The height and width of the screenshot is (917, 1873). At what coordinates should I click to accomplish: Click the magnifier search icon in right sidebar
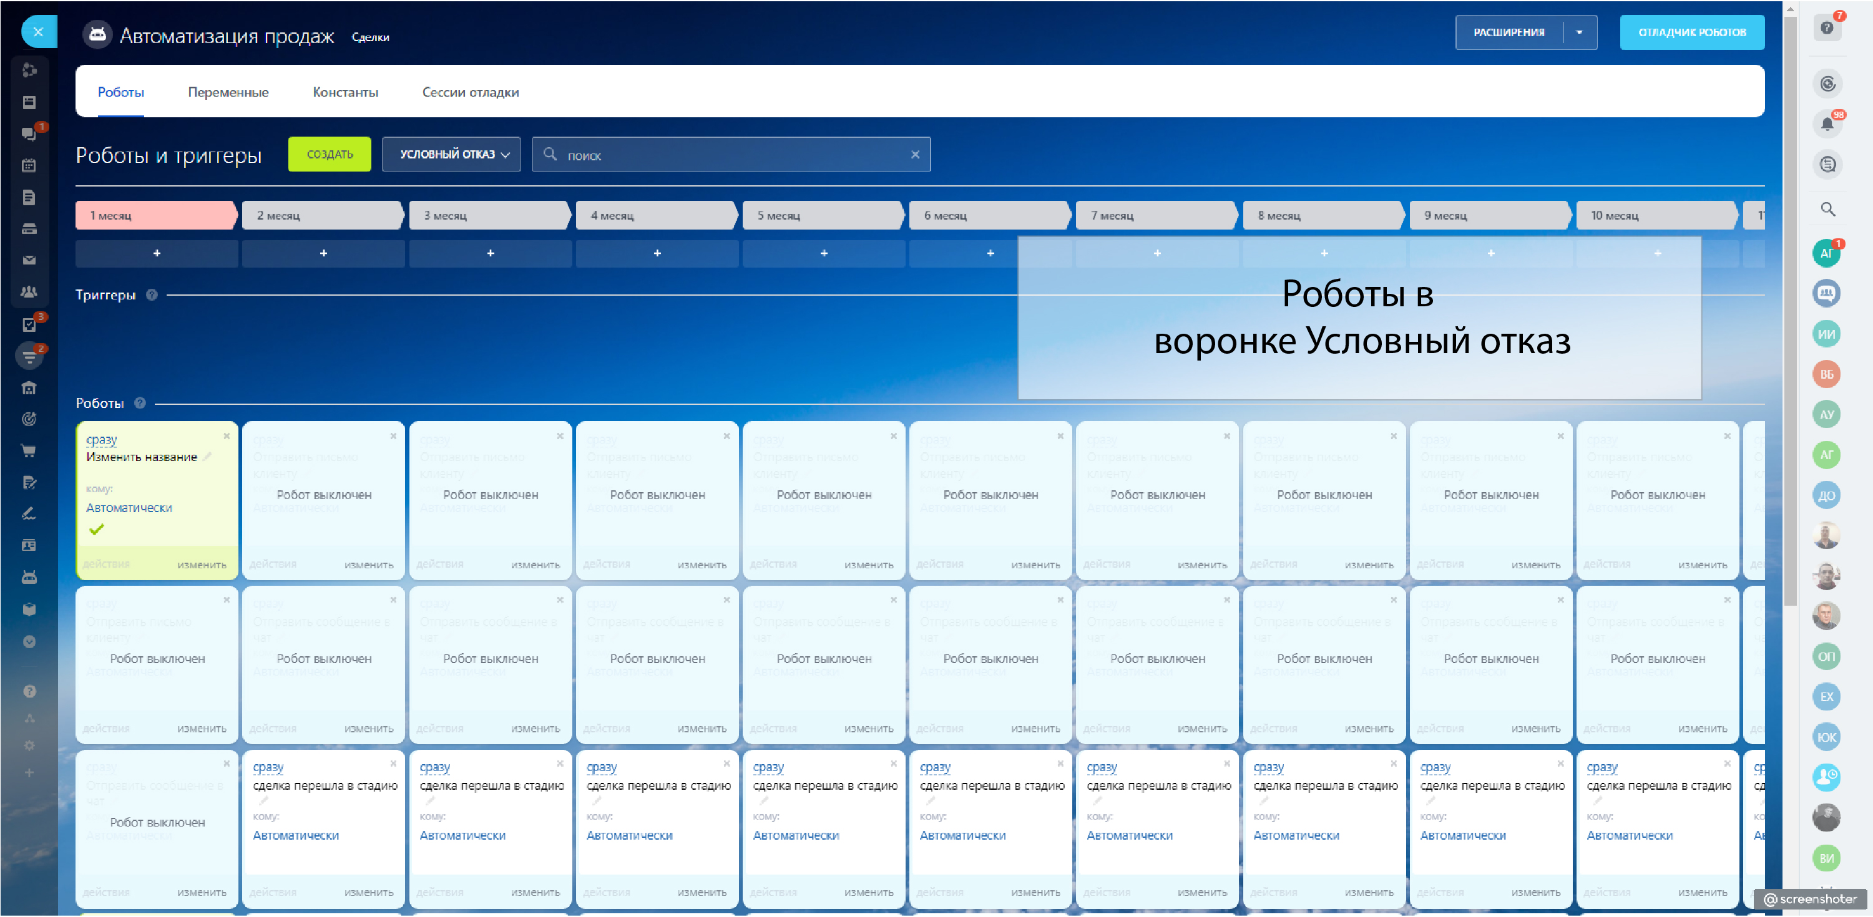click(1827, 209)
